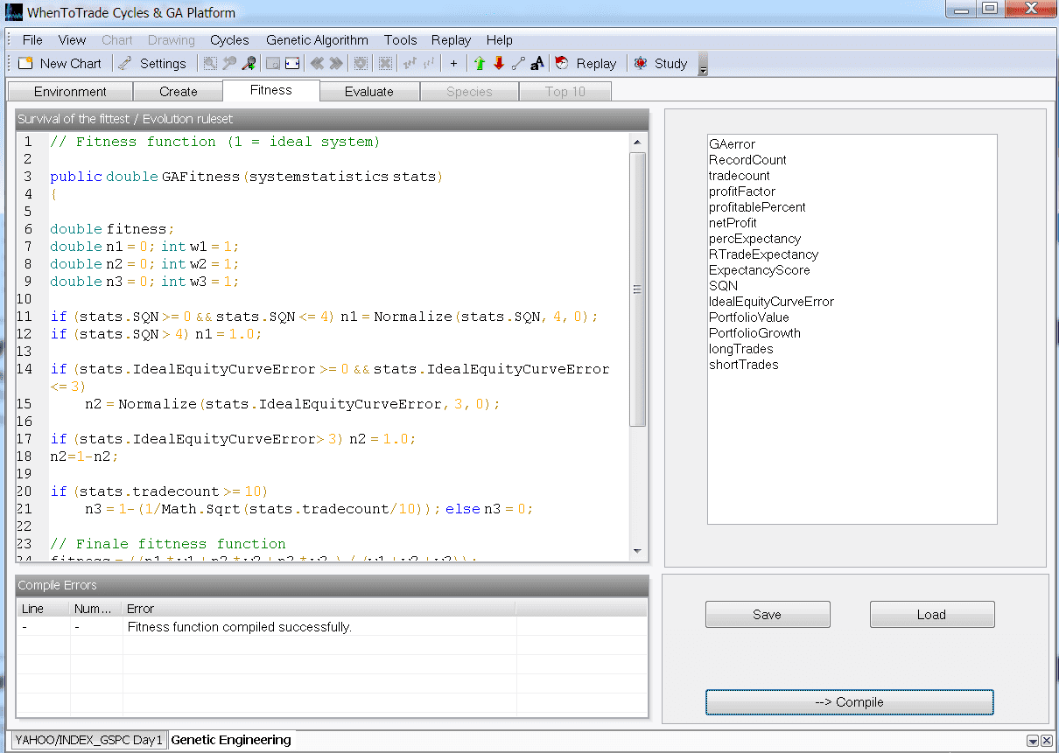The image size is (1059, 753).
Task: Click the code editor vertical scrollbar thumb
Action: (637, 289)
